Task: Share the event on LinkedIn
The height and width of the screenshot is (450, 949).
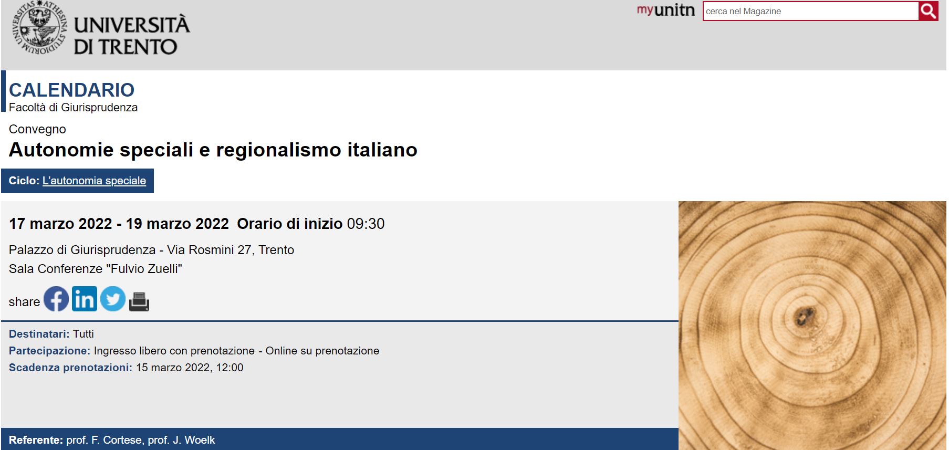Action: click(x=84, y=299)
